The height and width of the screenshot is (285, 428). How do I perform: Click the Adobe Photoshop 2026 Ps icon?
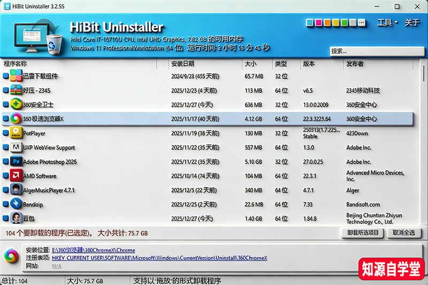coord(16,161)
